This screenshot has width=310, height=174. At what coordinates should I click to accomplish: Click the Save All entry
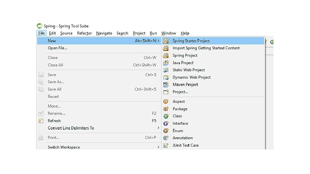coord(99,89)
